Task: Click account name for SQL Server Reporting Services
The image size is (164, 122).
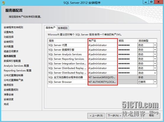Action: [x=103, y=59]
